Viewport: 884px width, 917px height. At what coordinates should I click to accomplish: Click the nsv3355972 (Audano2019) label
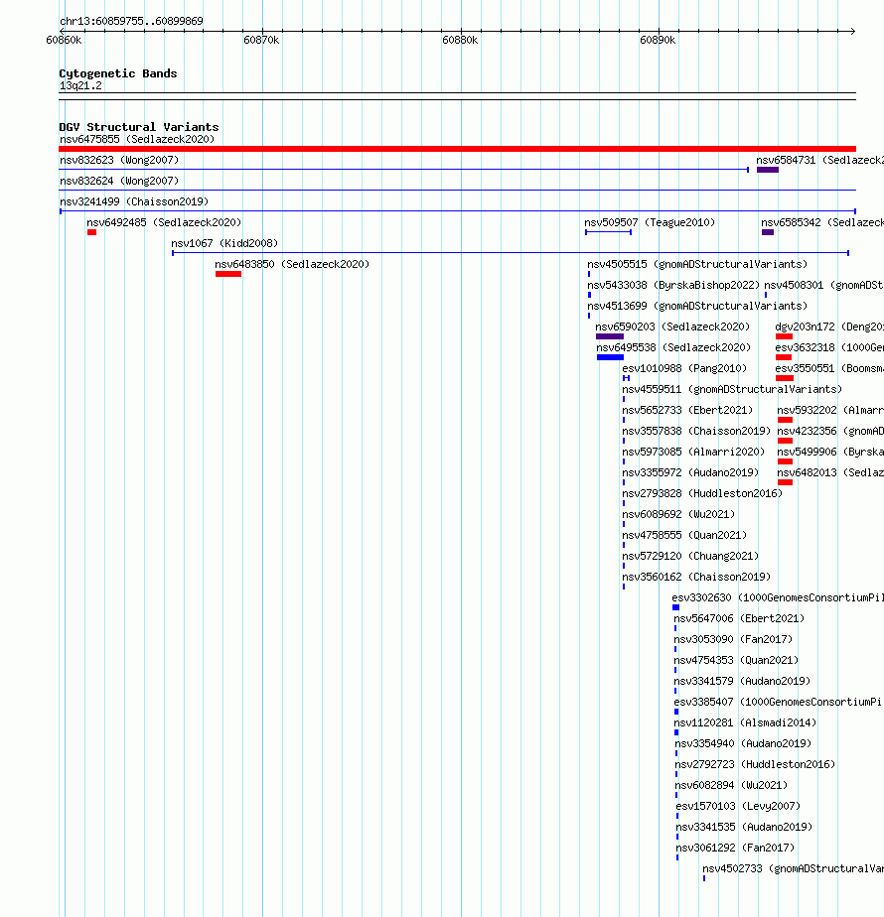(690, 473)
